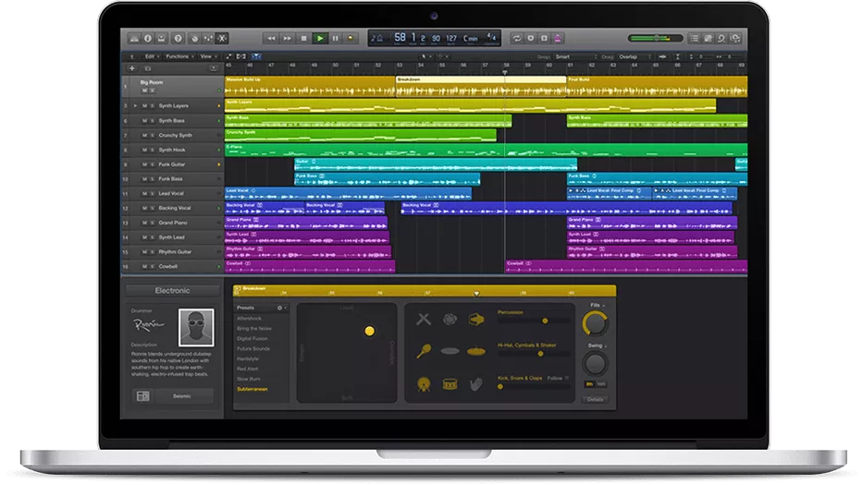This screenshot has width=863, height=485.
Task: Open the Mixer button in the control bar
Action: click(x=208, y=39)
